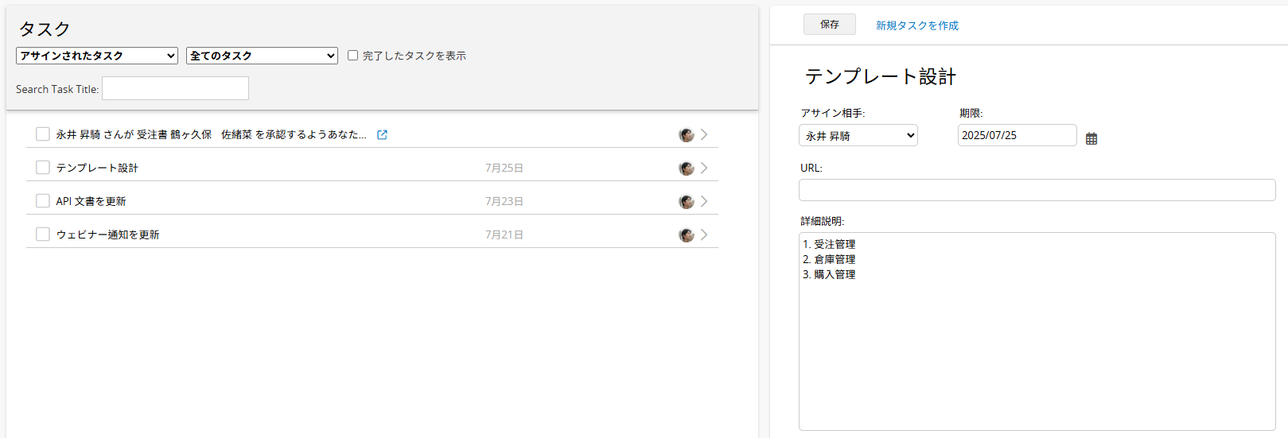1288x438 pixels.
Task: Select the テンプレート設計 task row title
Action: pos(97,168)
